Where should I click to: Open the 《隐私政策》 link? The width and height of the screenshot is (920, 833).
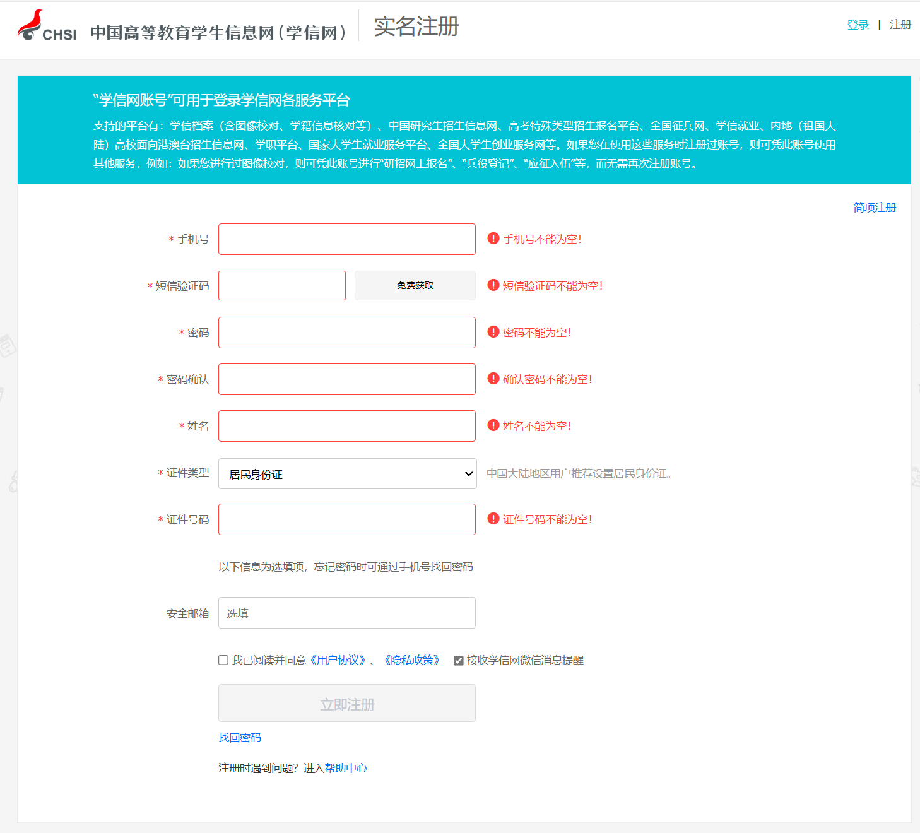pyautogui.click(x=412, y=660)
